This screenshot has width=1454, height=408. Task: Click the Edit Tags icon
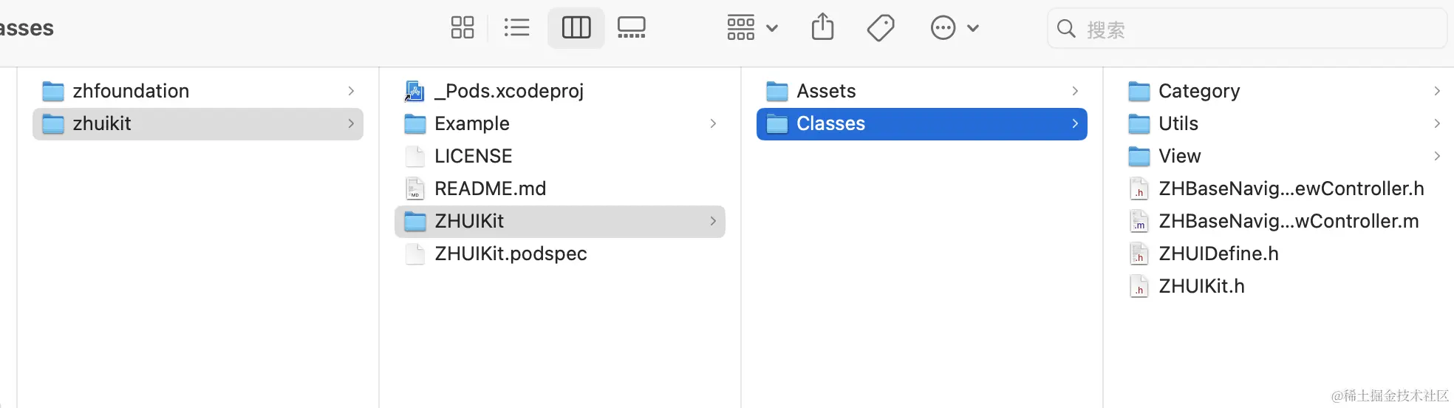point(880,28)
